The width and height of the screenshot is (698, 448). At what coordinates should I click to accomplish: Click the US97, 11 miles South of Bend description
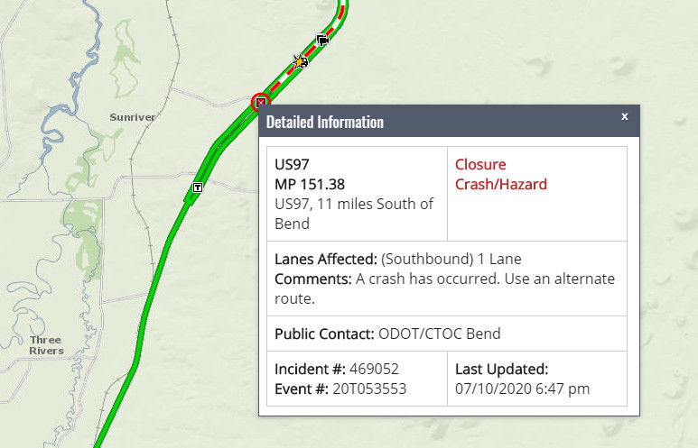(354, 214)
